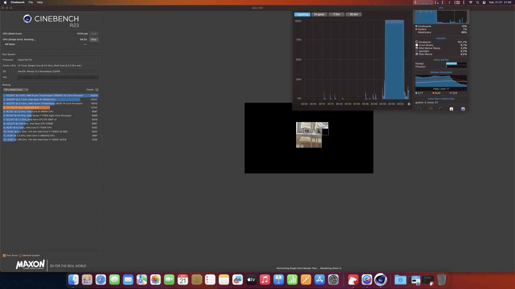
Task: Click iStat Menus Status process row
Action: [441, 48]
